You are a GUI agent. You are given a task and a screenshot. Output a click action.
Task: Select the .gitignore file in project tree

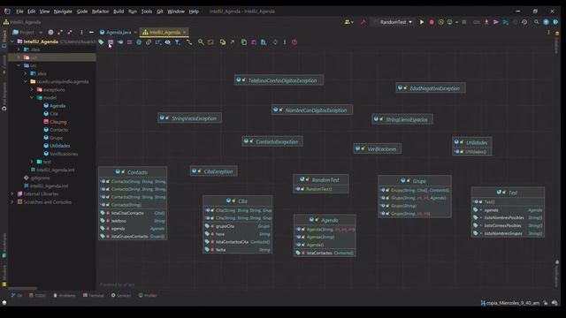40,178
